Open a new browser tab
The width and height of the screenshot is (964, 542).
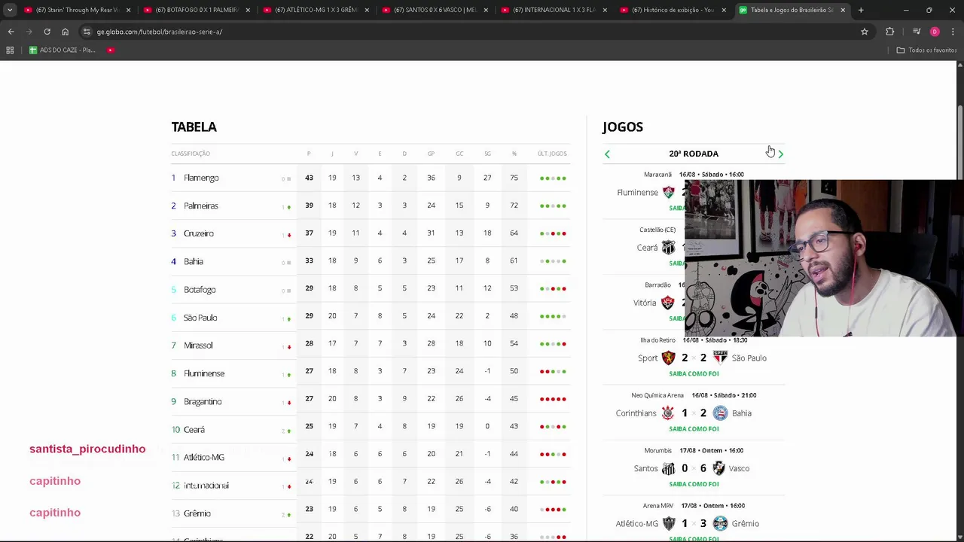(861, 10)
